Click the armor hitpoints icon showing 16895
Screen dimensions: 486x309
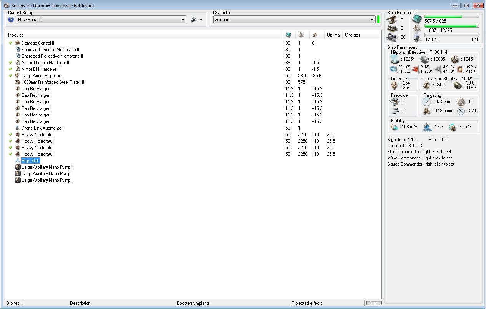424,59
